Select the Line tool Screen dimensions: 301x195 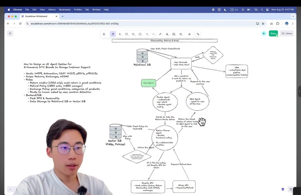coord(154,34)
